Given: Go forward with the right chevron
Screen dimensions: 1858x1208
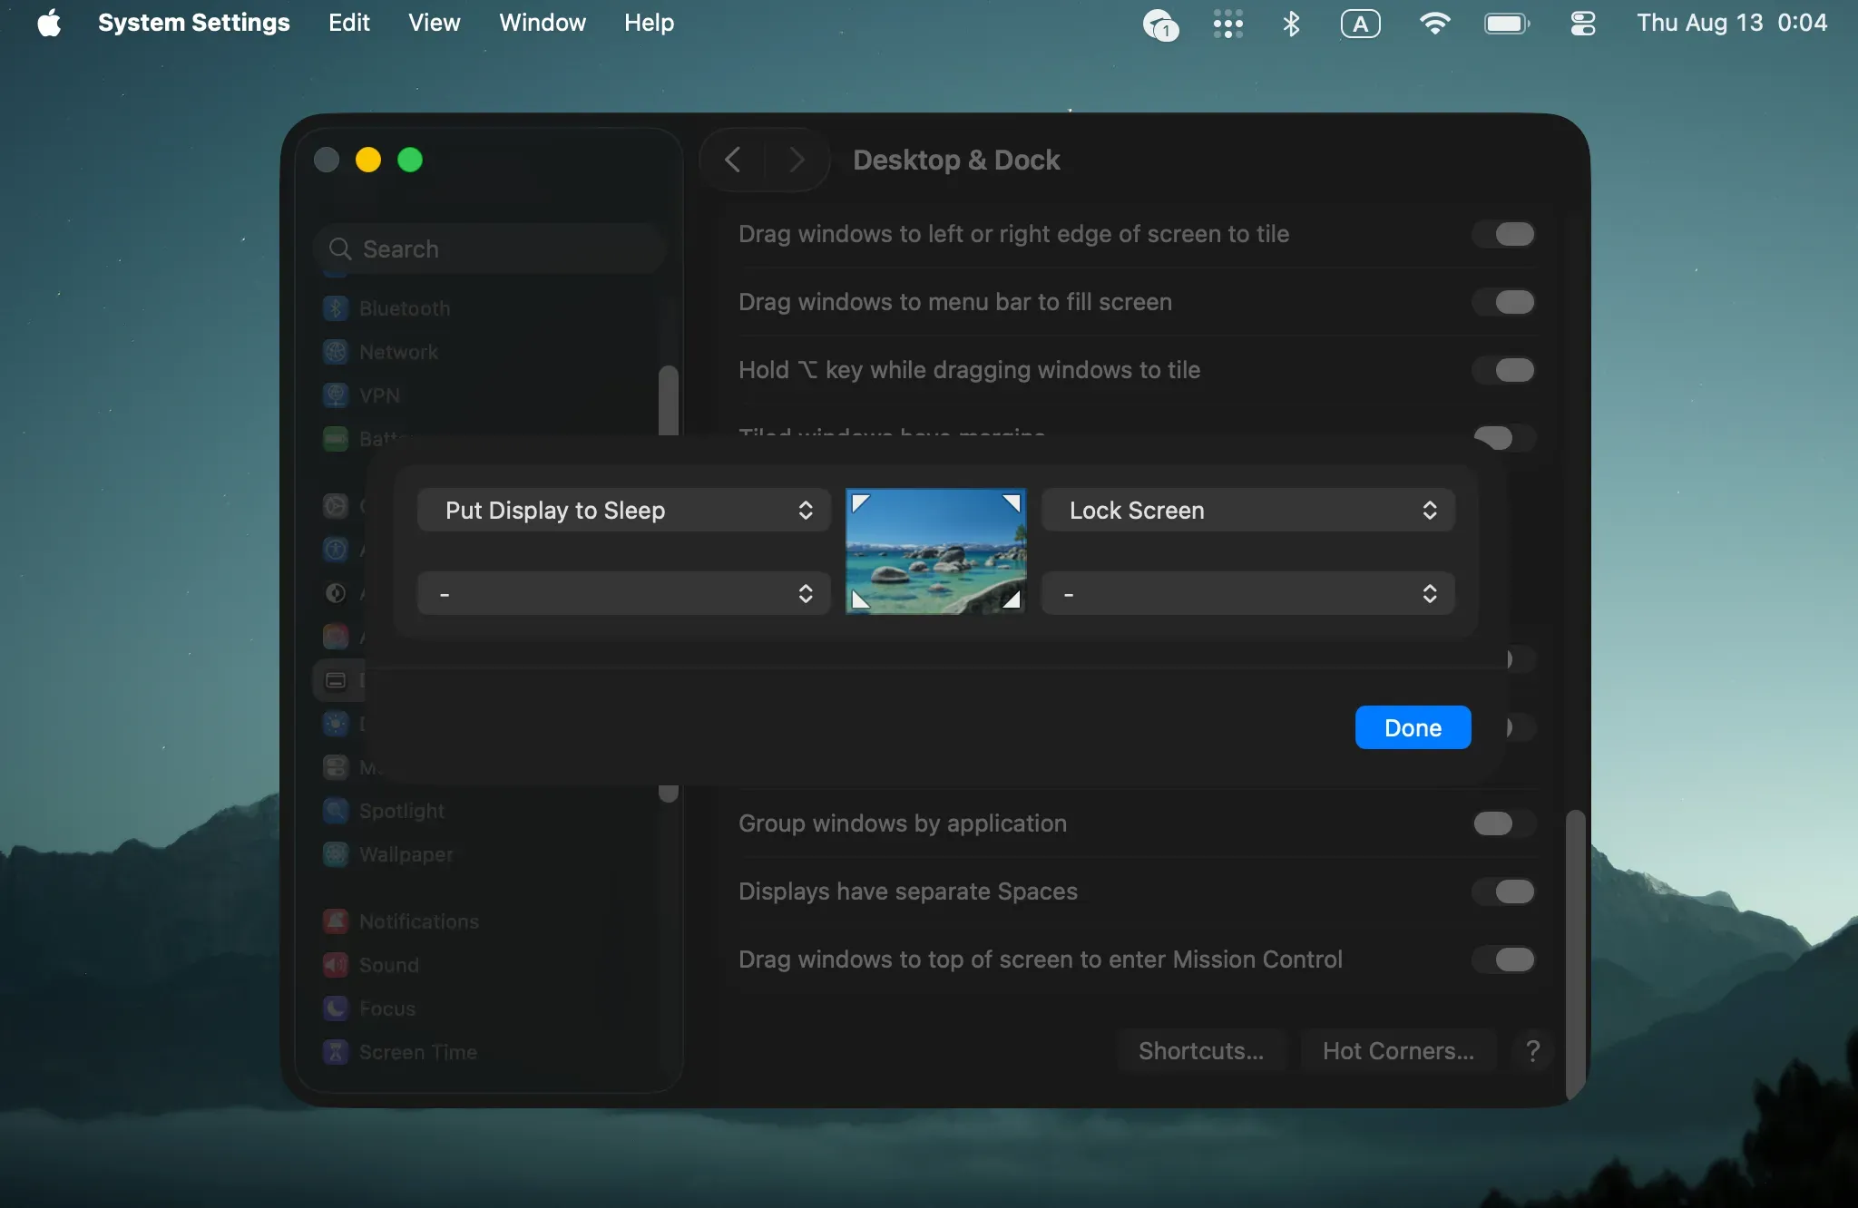Looking at the screenshot, I should coord(797,160).
